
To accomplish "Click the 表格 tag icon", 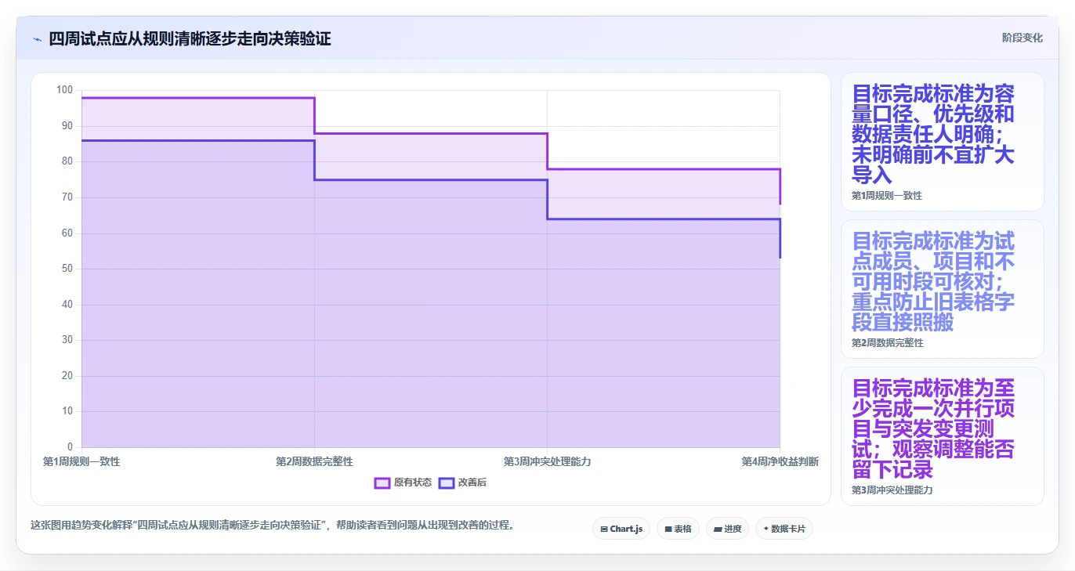I will click(x=668, y=529).
